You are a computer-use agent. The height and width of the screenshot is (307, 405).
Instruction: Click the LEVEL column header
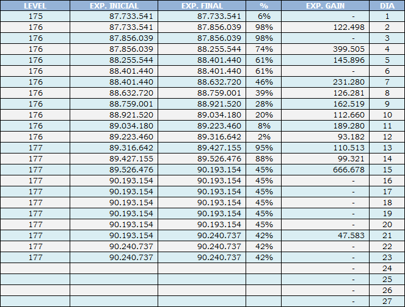point(35,5)
